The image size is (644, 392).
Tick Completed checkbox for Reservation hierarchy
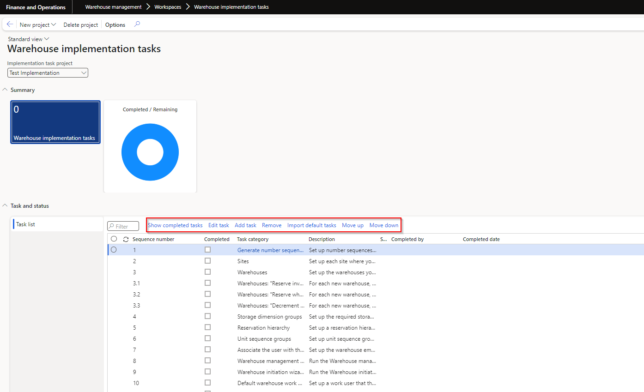(x=208, y=327)
